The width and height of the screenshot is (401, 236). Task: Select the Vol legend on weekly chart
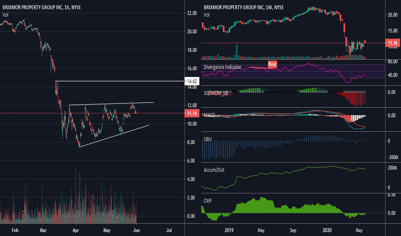point(207,15)
